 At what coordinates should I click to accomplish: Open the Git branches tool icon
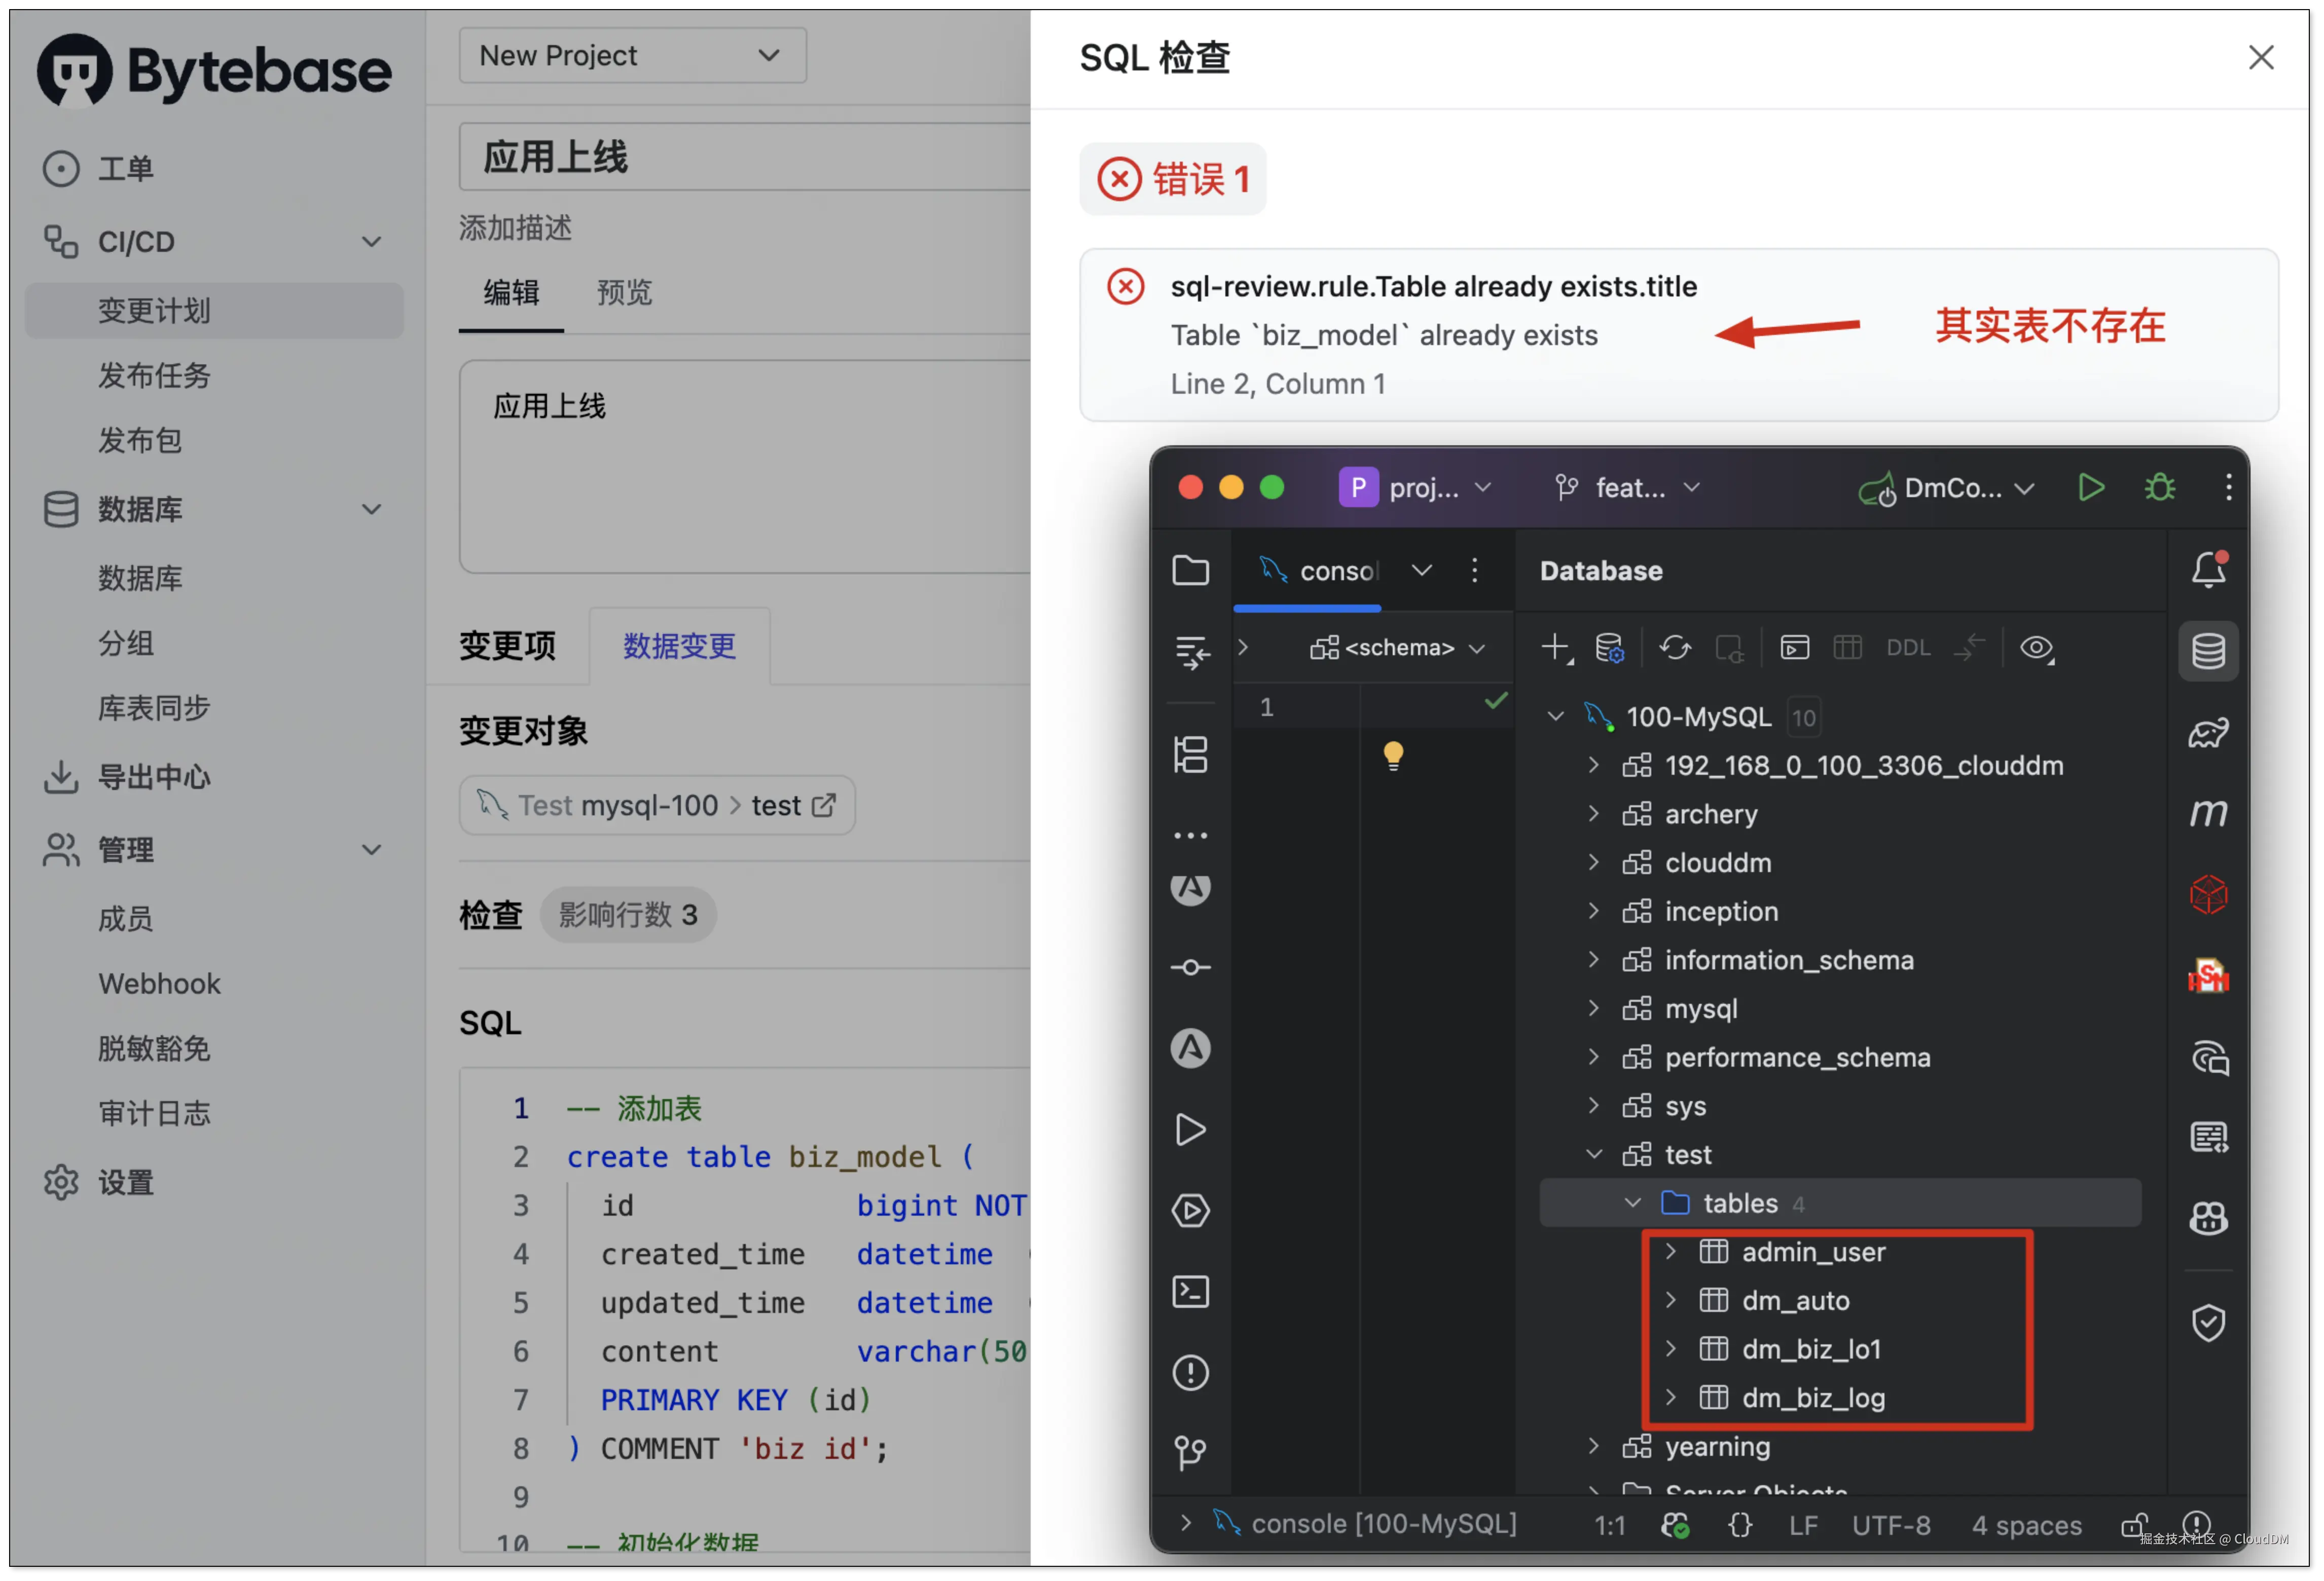(x=1190, y=1453)
